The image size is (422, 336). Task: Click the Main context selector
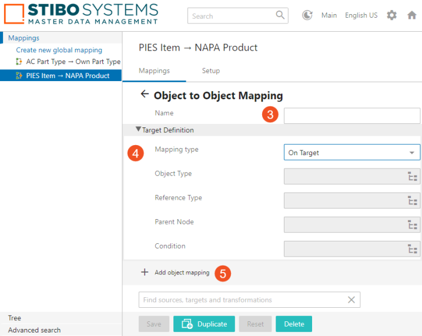[329, 15]
